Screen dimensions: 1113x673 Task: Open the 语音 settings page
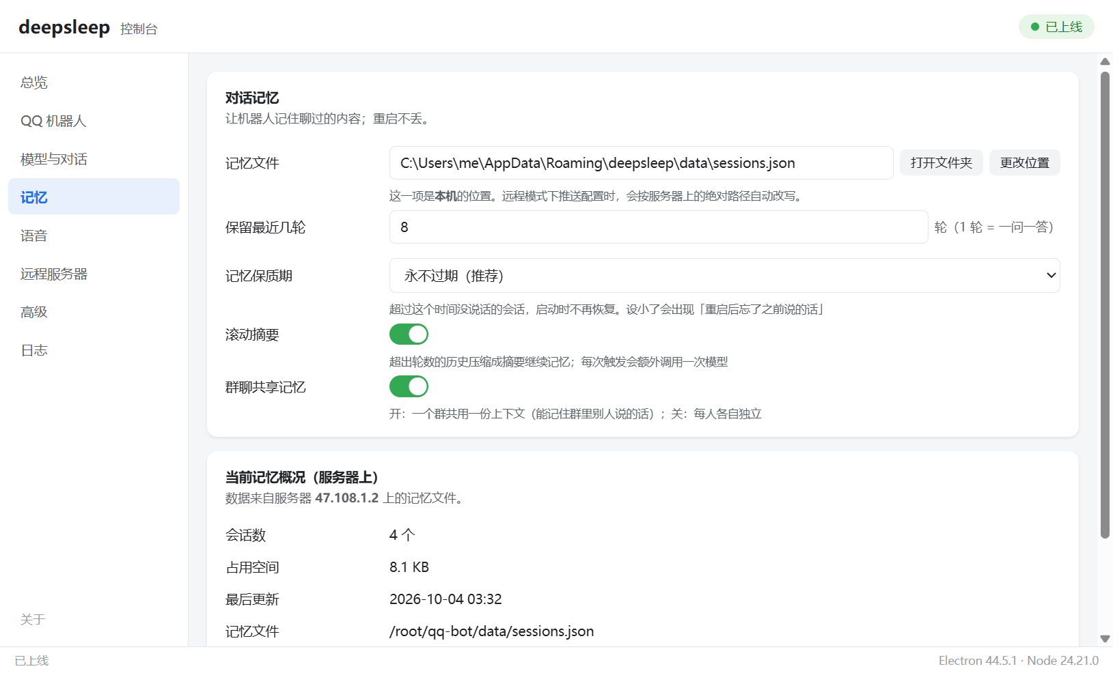click(x=94, y=235)
